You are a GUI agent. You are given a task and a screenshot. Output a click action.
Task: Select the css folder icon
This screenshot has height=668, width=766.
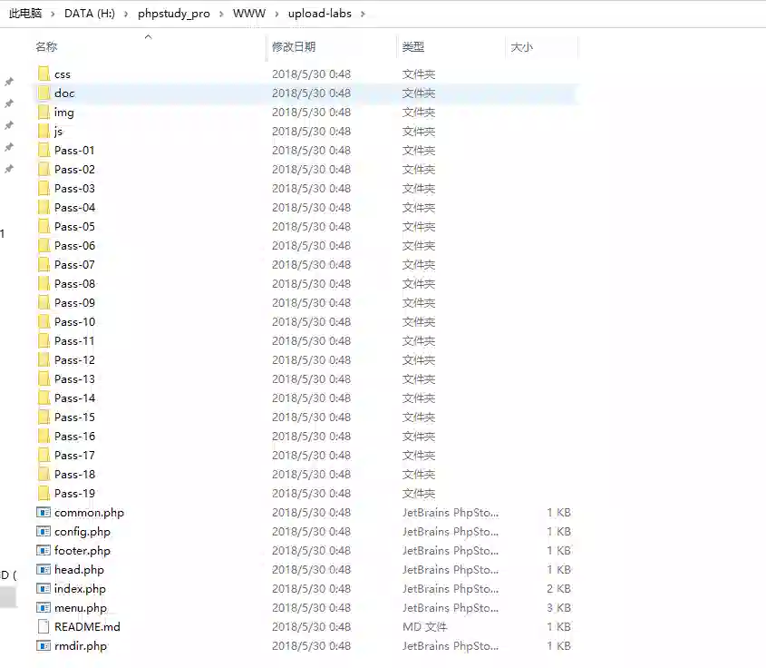pyautogui.click(x=44, y=74)
